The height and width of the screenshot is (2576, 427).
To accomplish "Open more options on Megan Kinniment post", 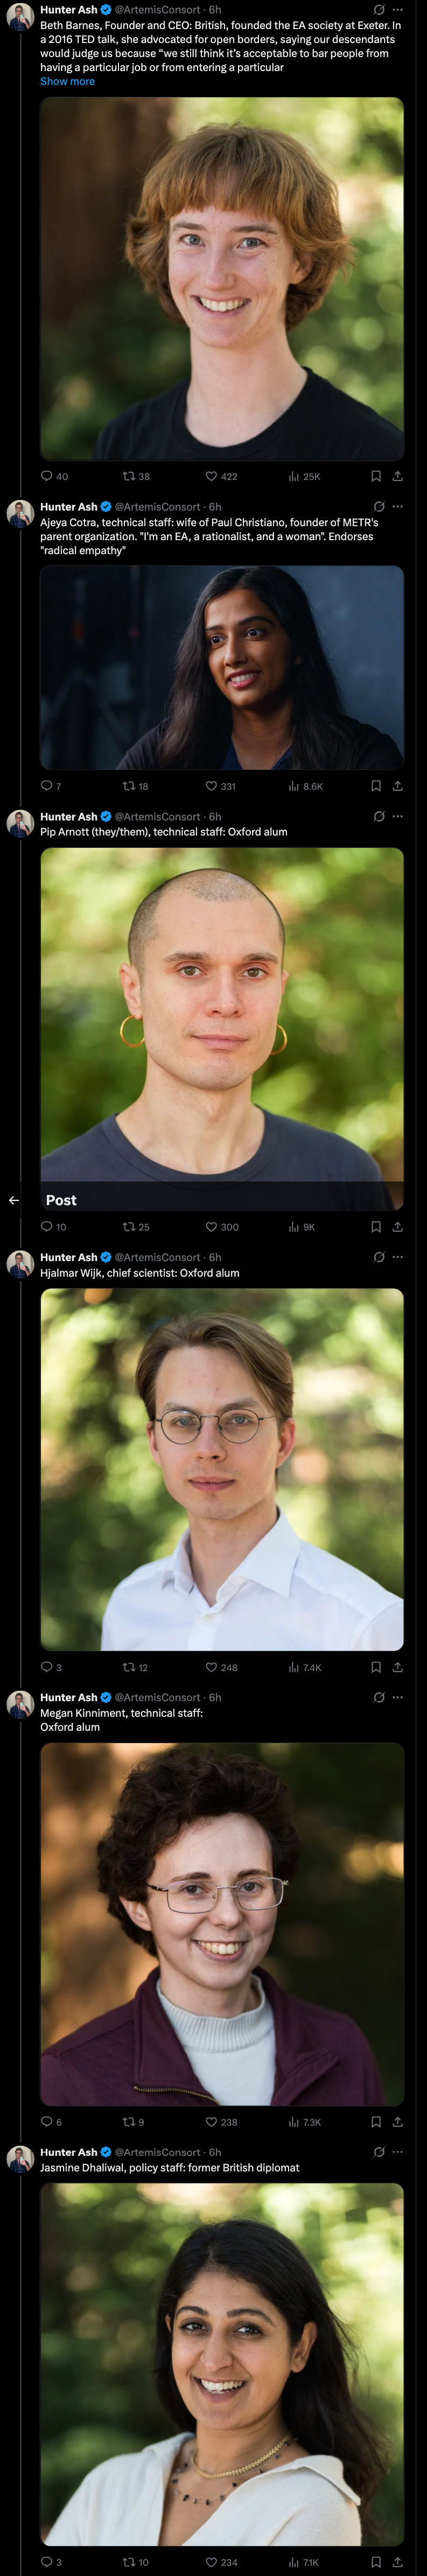I will click(x=398, y=1697).
